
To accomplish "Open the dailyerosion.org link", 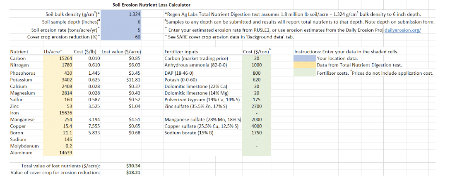I will click(402, 30).
